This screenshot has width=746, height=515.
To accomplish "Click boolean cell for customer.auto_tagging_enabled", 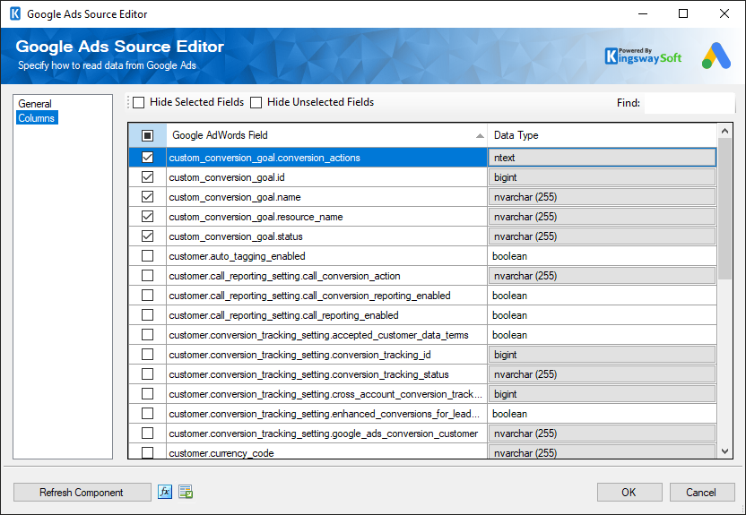I will point(602,256).
